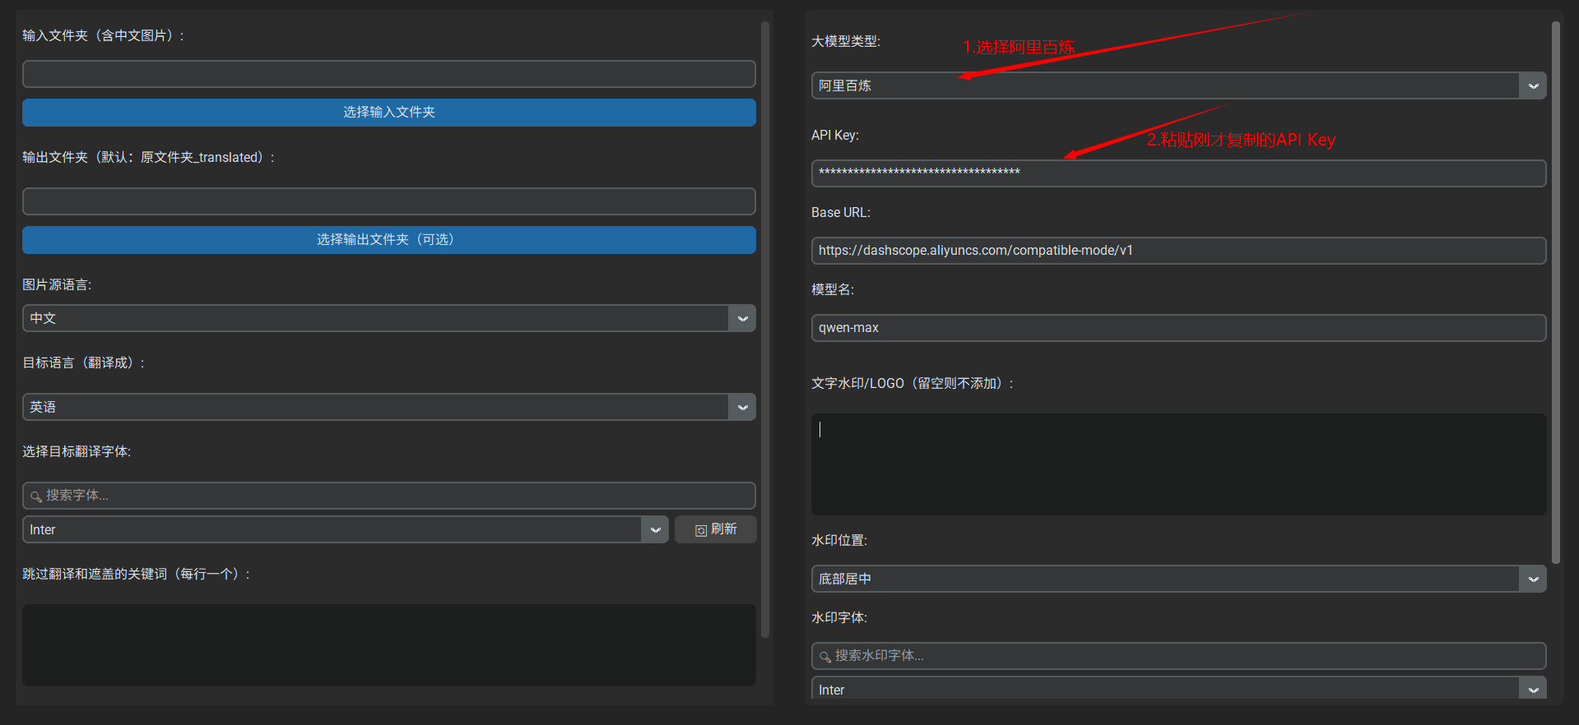
Task: Click the 文字水印/LOGO text area
Action: (x=1177, y=464)
